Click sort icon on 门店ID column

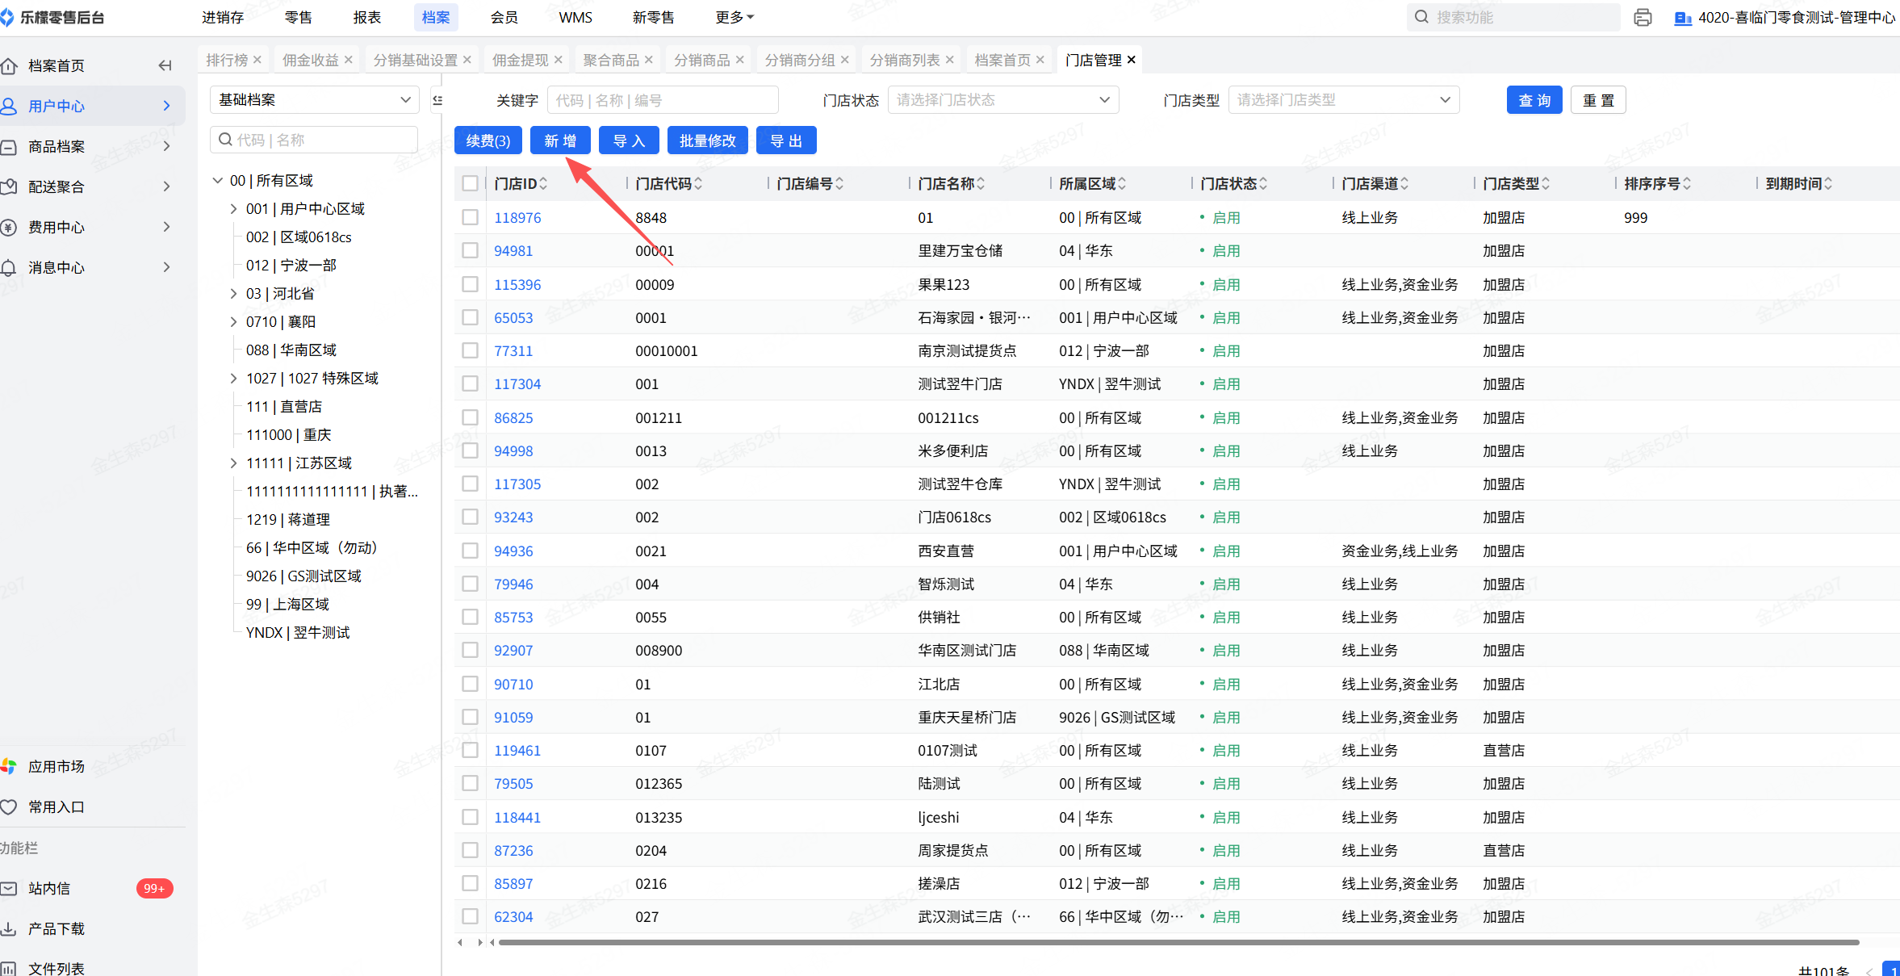[x=544, y=184]
